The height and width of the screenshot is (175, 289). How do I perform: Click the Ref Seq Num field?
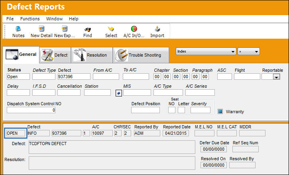tap(246, 149)
